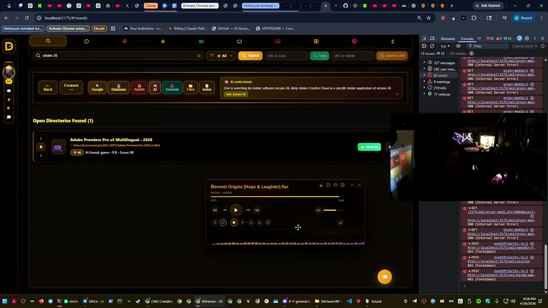Select the Google search source
The image size is (548, 308).
tap(97, 87)
